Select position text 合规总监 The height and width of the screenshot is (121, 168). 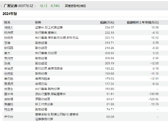[41, 84]
